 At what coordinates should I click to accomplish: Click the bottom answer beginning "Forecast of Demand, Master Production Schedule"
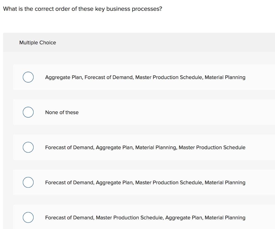(x=145, y=217)
